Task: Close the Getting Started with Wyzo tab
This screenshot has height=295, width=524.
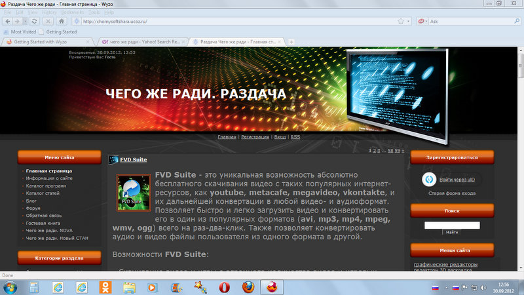Action: tap(88, 42)
